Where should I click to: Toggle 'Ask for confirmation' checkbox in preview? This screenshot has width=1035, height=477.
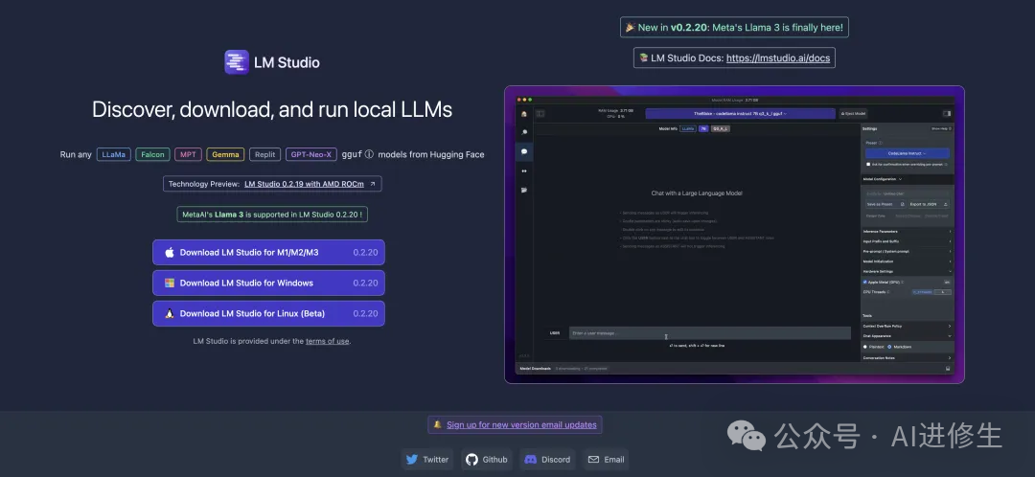click(868, 165)
